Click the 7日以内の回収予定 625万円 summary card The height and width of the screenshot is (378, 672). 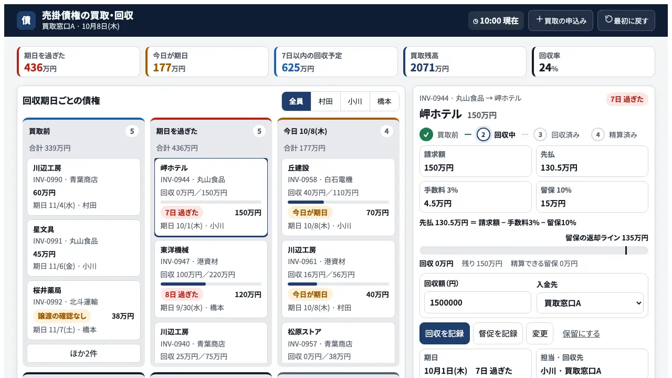(336, 62)
